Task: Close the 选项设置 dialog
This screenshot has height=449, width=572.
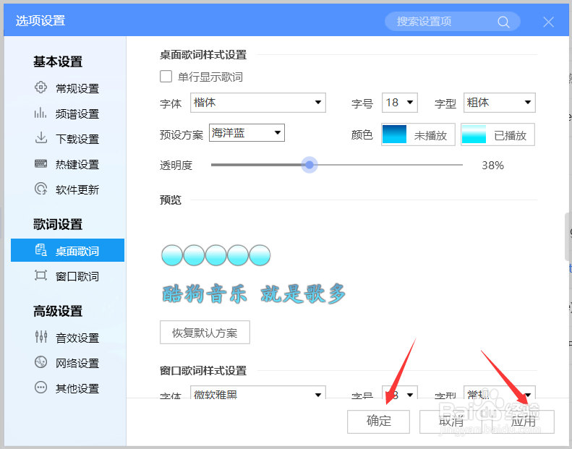Action: pos(548,22)
